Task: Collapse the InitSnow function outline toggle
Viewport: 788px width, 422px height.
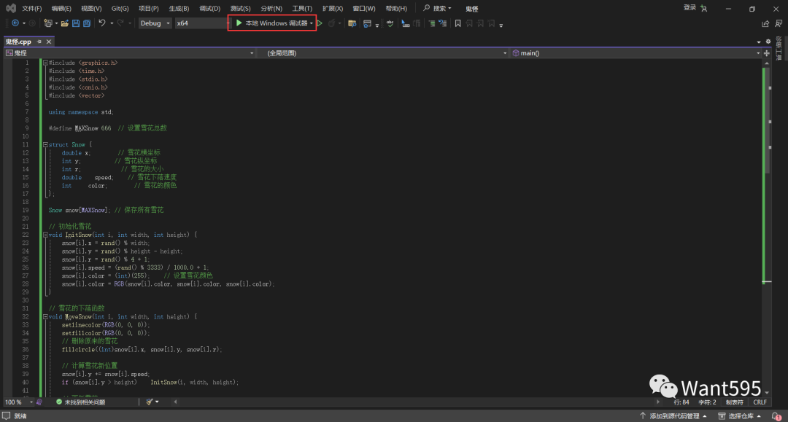Action: click(x=45, y=235)
